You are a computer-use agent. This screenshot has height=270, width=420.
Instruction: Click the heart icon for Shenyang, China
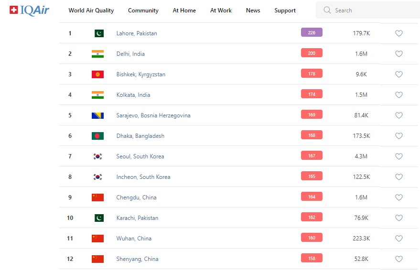pyautogui.click(x=399, y=259)
